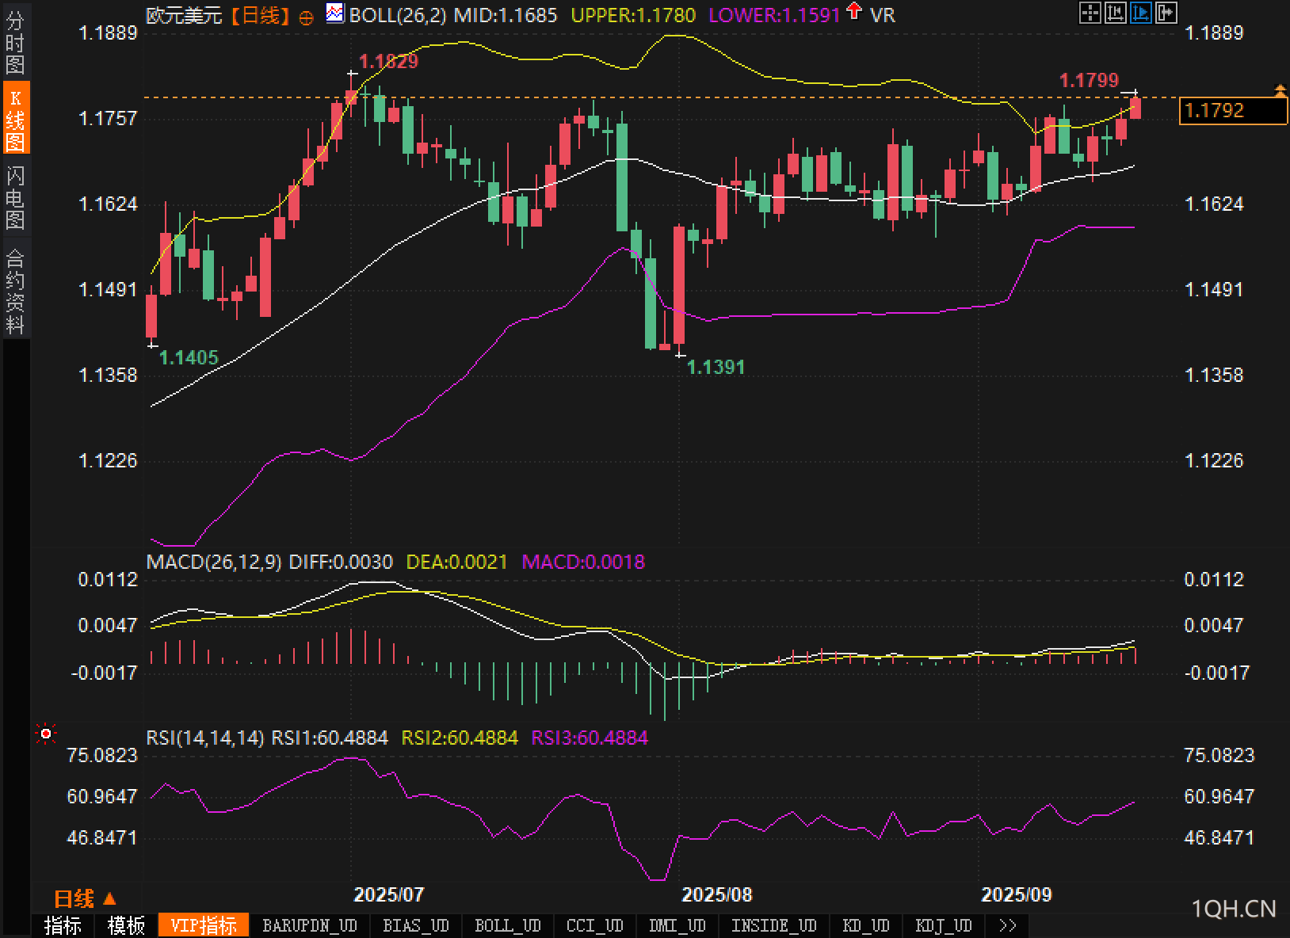
Task: Click the orange arrow marker above 1.1792 price
Action: [1280, 90]
